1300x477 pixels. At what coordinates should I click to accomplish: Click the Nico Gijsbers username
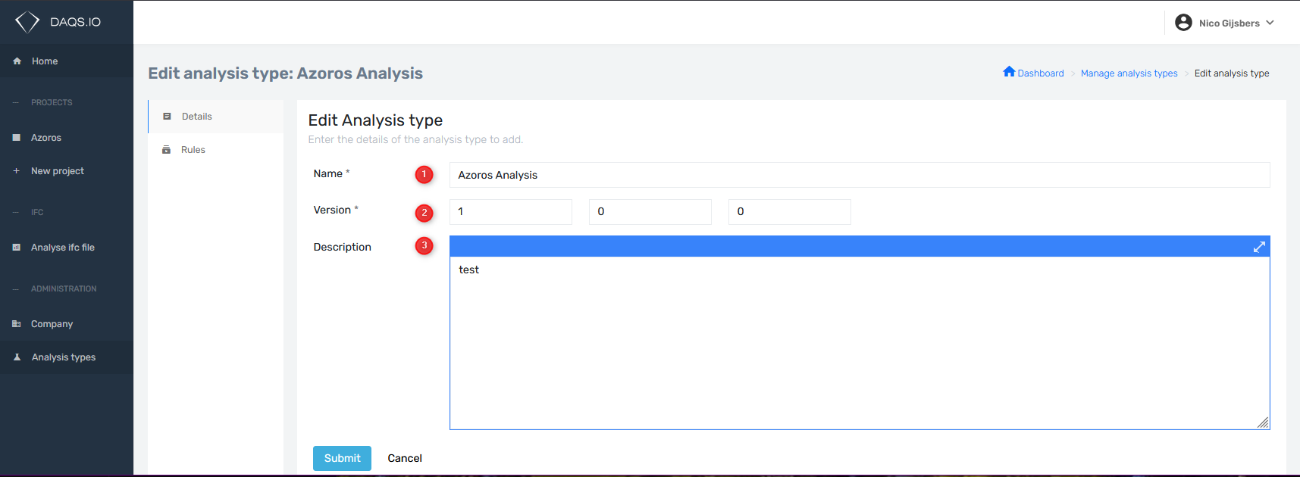(x=1230, y=23)
